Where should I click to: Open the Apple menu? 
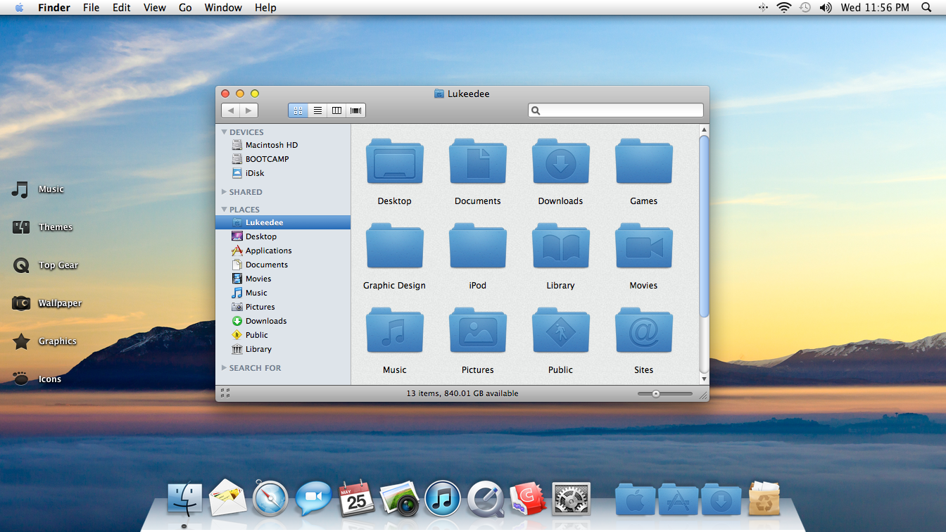(19, 8)
